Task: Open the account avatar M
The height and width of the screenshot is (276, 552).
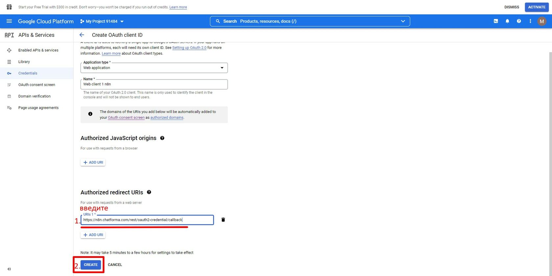Action: (x=542, y=21)
